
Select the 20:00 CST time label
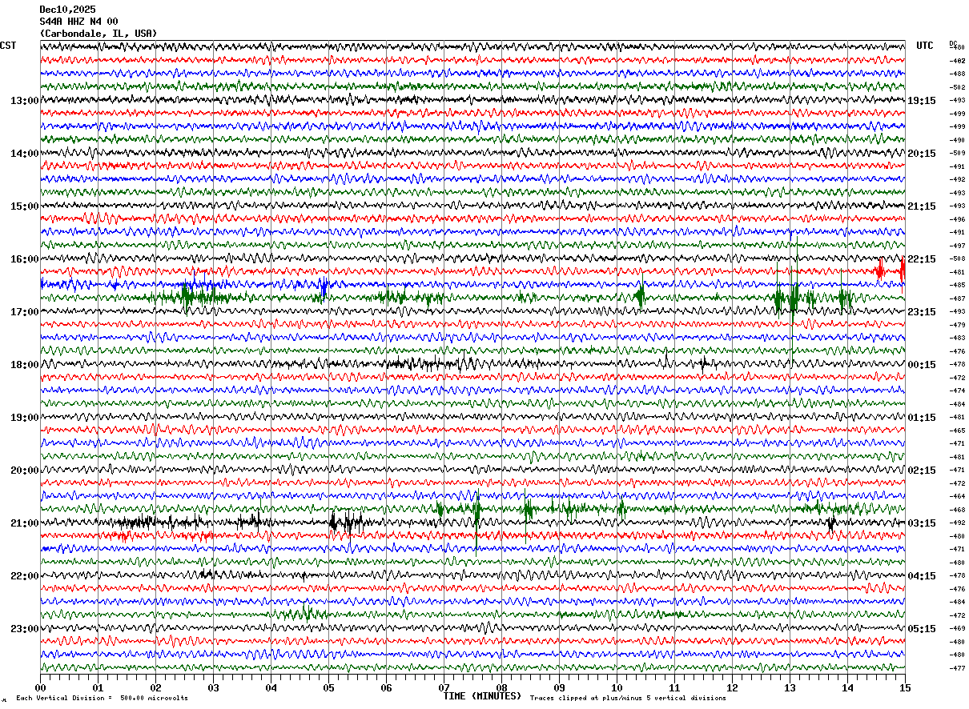[25, 470]
